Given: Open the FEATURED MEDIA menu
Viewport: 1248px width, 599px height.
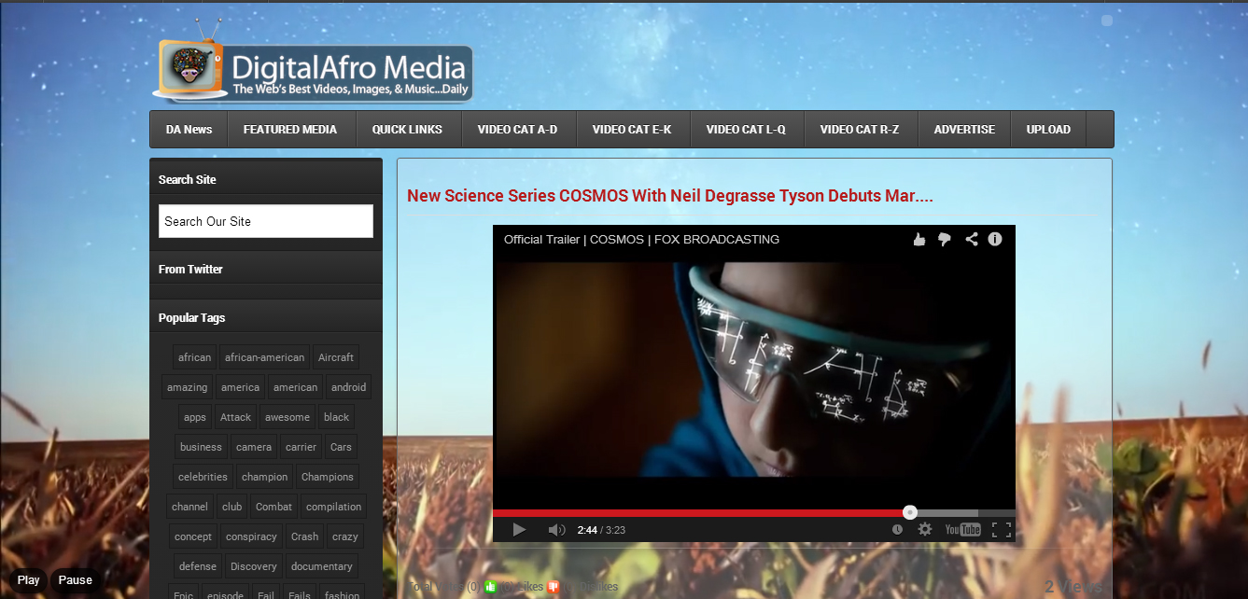Looking at the screenshot, I should pos(290,130).
